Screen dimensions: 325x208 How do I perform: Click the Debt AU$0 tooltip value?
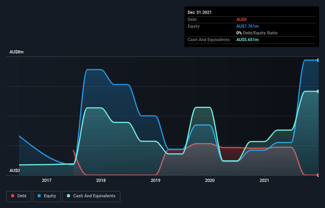[241, 19]
